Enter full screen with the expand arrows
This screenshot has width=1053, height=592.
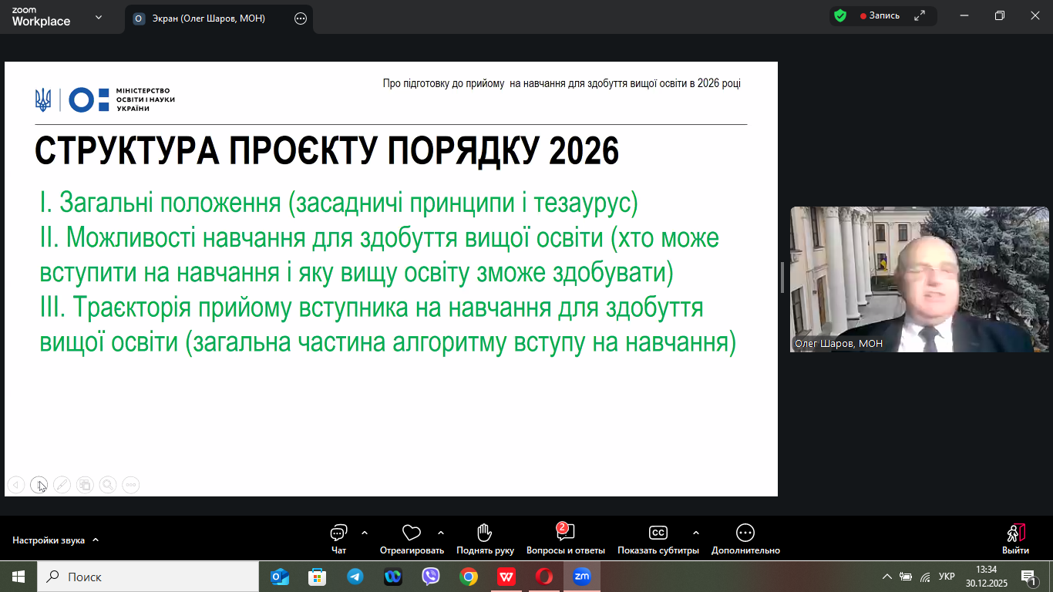[x=920, y=15]
